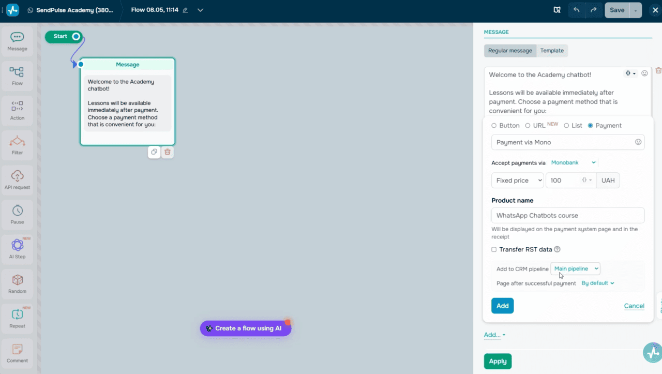Viewport: 662px width, 374px height.
Task: Open emoji picker in button title field
Action: 638,142
